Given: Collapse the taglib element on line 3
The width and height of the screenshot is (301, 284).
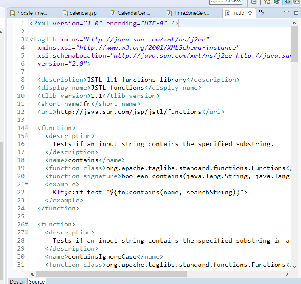Looking at the screenshot, I should [27, 39].
